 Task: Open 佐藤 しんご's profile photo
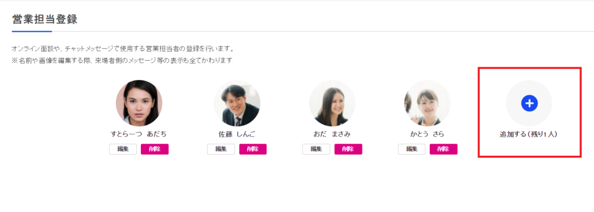[237, 103]
